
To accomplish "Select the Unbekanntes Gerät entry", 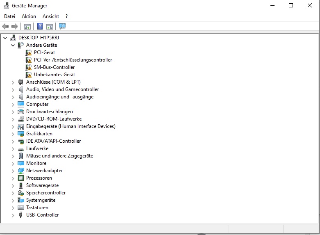I will (x=54, y=75).
